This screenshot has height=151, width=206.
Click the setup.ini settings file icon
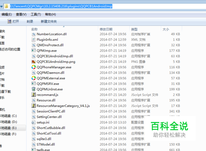tap(33, 122)
